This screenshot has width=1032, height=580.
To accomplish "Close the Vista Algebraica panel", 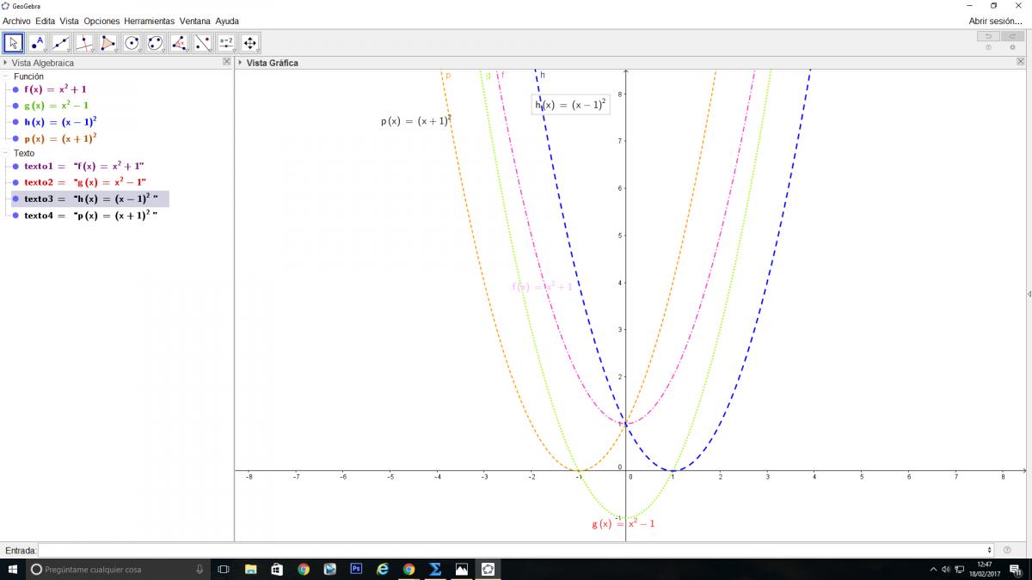I will (x=227, y=62).
